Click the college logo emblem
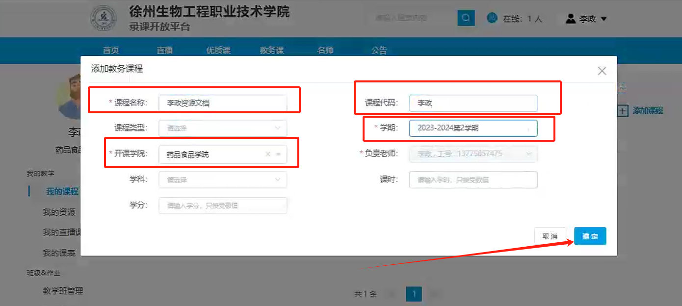 click(104, 19)
